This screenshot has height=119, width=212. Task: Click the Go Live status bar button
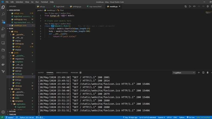[x=191, y=117]
